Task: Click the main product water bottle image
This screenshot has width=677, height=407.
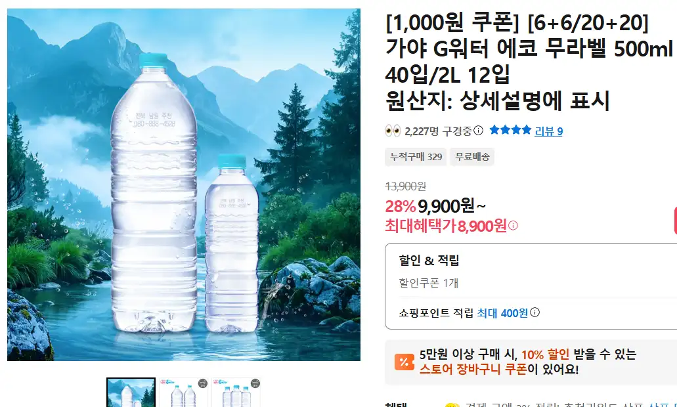Action: [x=184, y=184]
